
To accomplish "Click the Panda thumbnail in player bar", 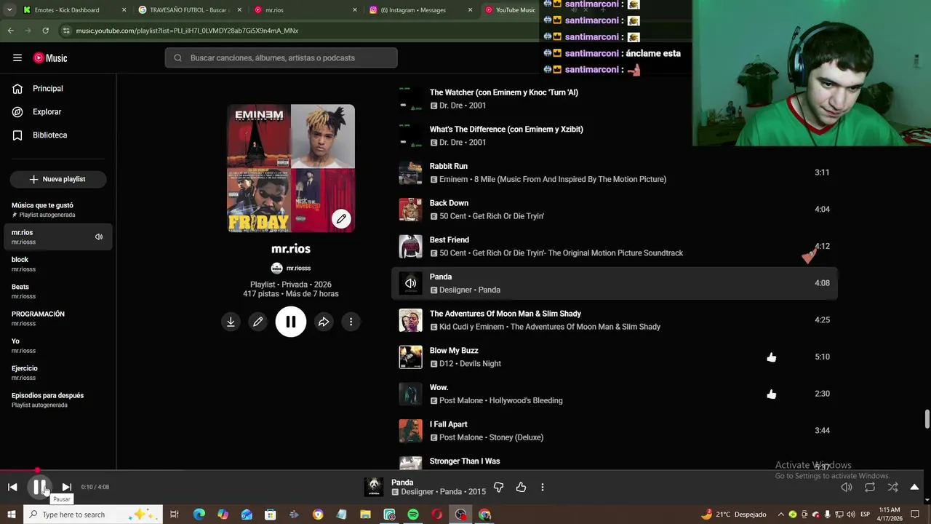I will [x=374, y=487].
